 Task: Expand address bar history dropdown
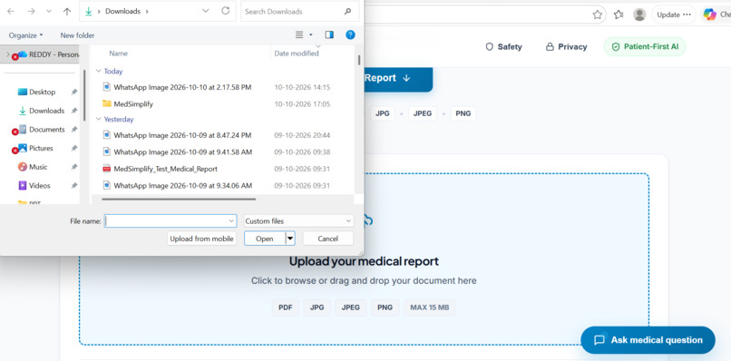point(206,11)
